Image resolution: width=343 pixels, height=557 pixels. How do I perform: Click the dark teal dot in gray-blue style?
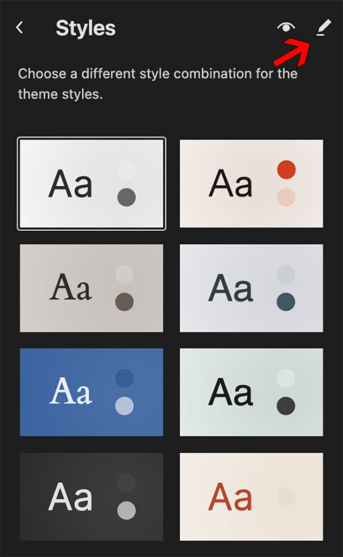click(286, 302)
